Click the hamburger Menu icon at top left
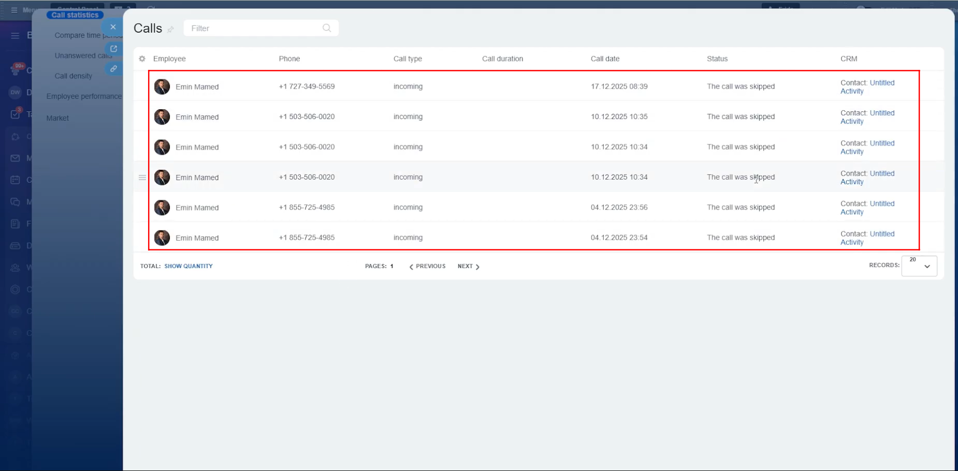 click(x=14, y=10)
